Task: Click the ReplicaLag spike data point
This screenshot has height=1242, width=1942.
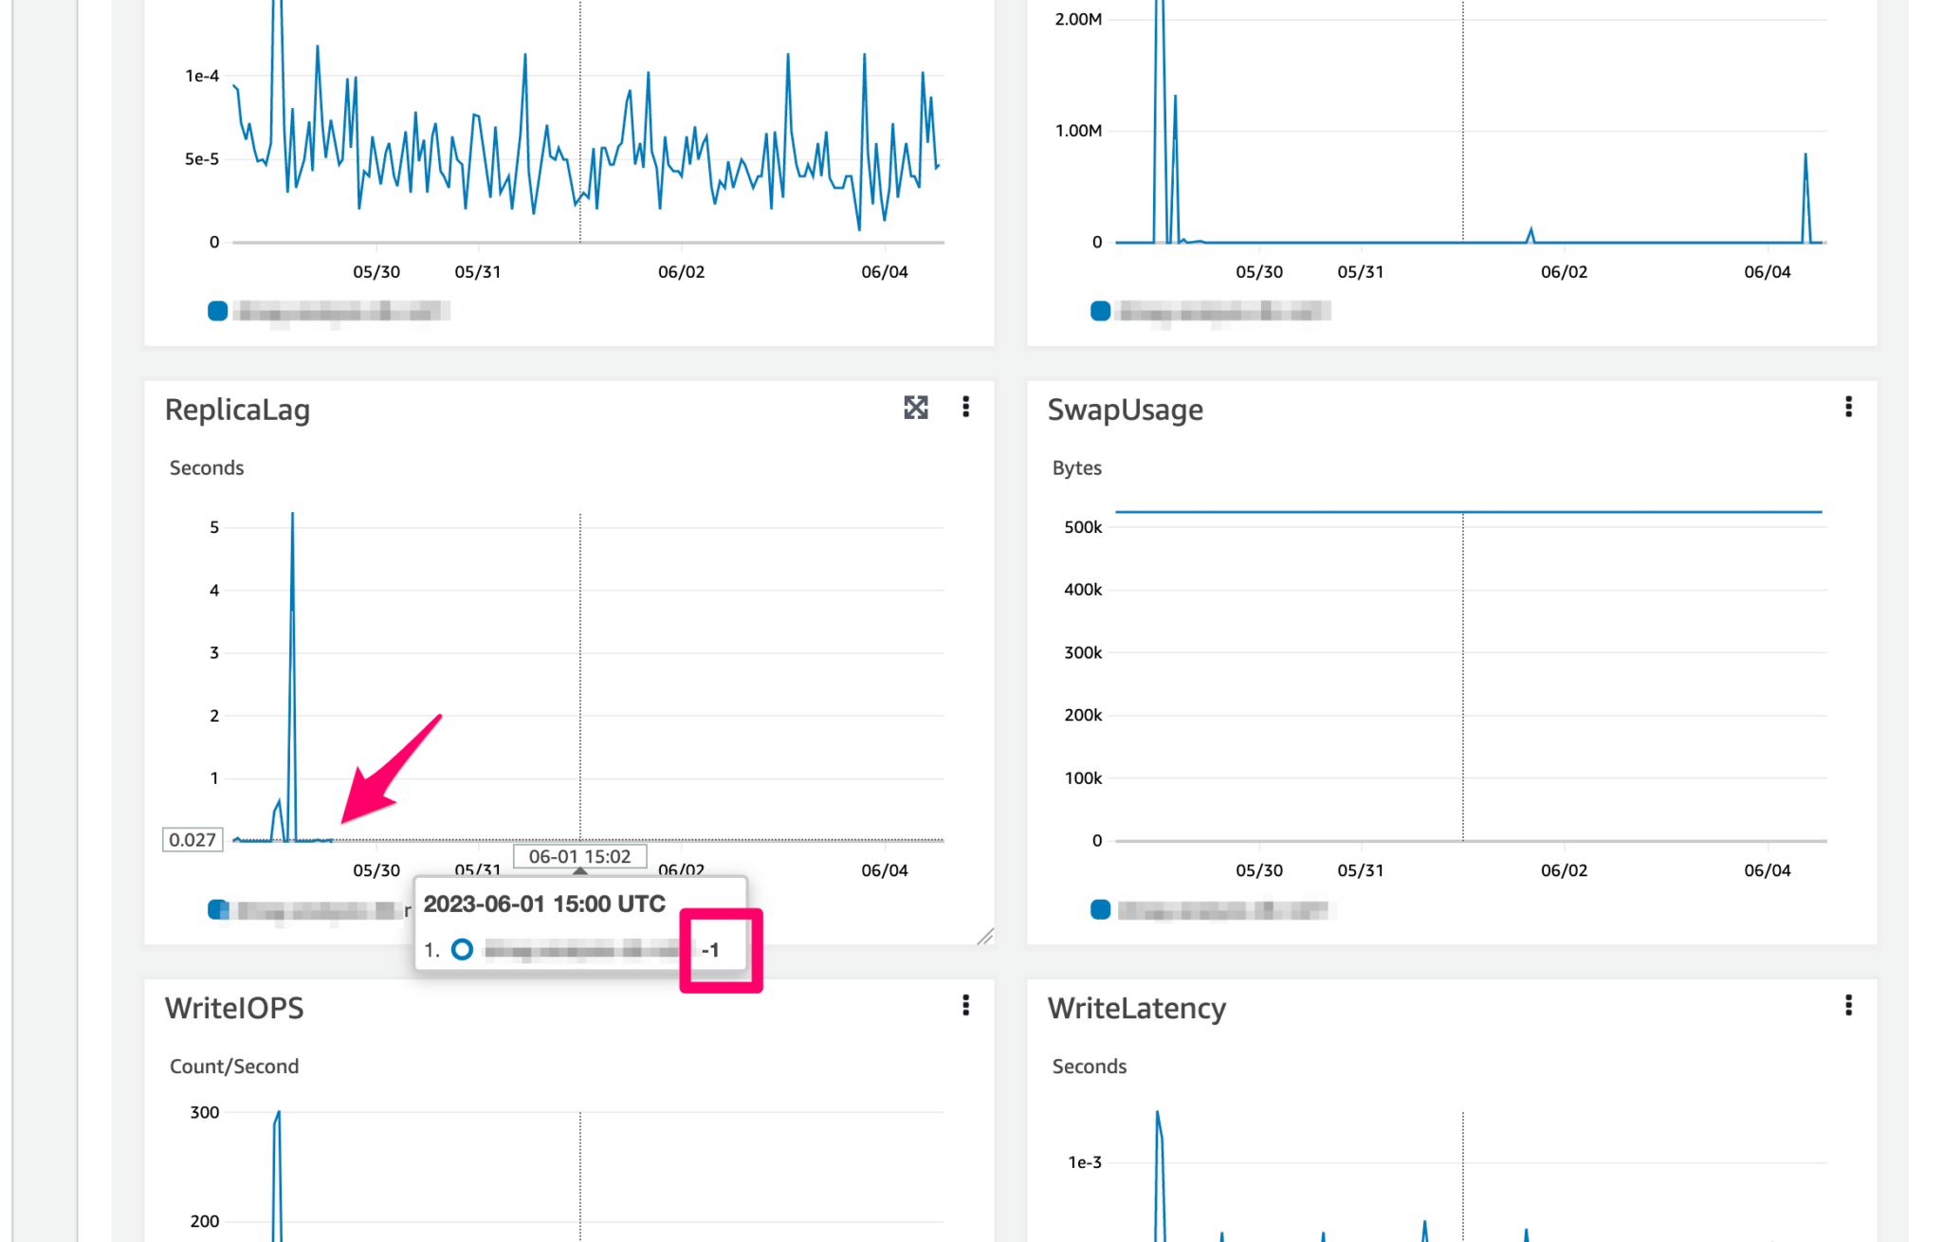Action: [292, 513]
